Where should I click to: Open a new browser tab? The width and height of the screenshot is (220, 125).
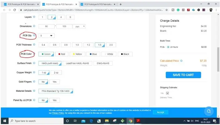[120, 4]
